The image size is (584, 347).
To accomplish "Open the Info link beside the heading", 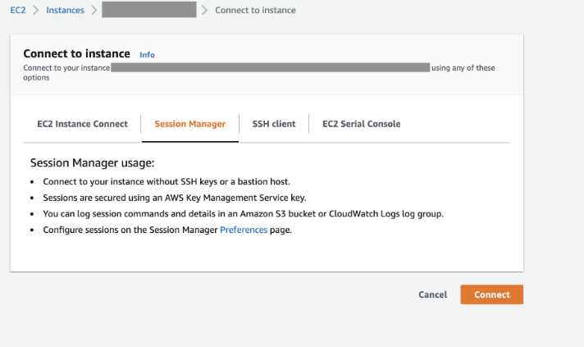I will (x=147, y=55).
